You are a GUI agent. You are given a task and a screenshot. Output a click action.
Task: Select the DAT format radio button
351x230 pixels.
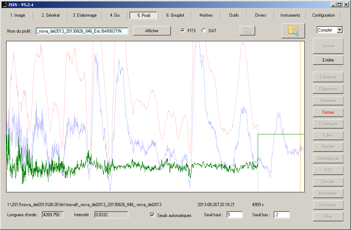pyautogui.click(x=204, y=31)
